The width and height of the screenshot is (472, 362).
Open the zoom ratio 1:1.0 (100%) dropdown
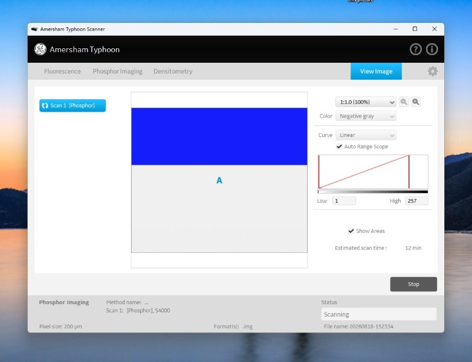click(366, 102)
